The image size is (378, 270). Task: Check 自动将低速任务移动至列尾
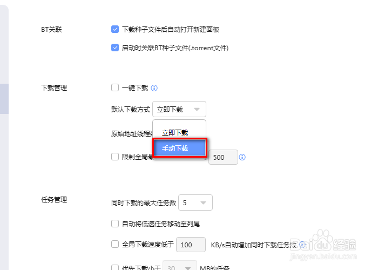click(x=115, y=224)
